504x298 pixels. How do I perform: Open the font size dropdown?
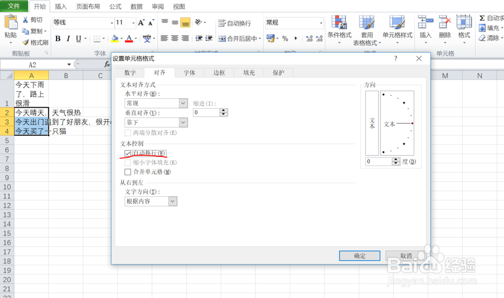pos(133,23)
